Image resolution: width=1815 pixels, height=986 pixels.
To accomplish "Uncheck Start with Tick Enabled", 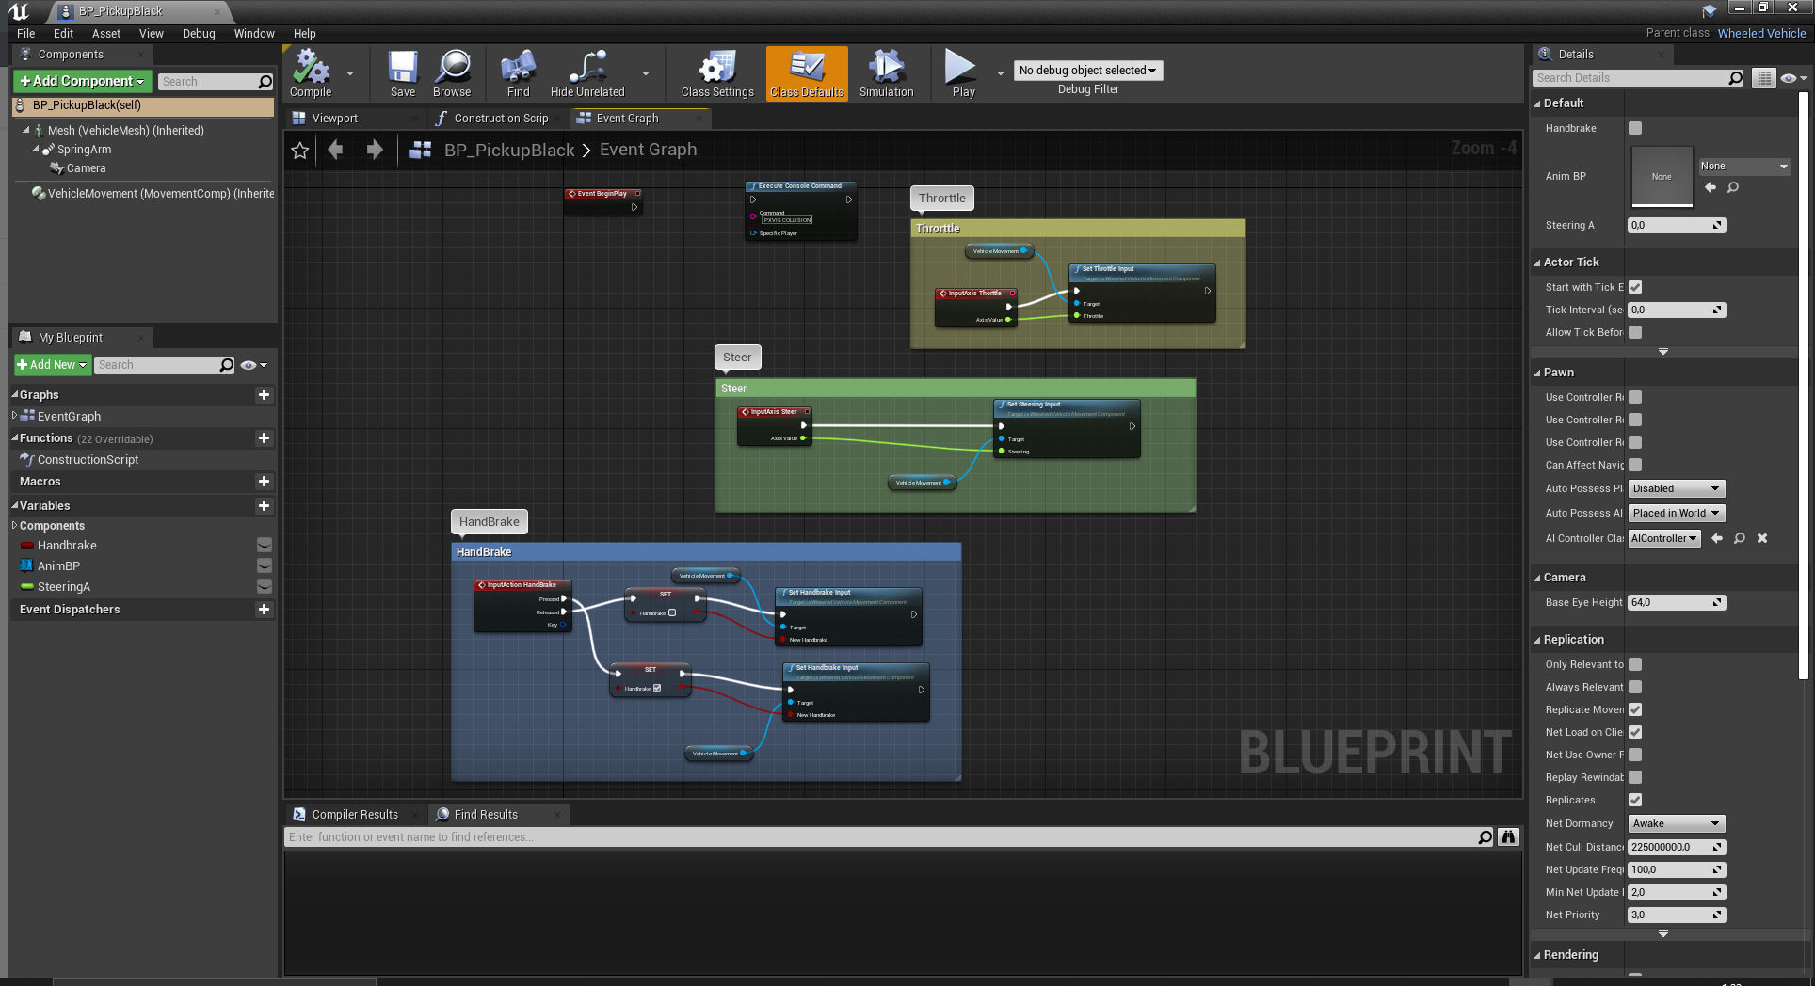I will 1635,287.
